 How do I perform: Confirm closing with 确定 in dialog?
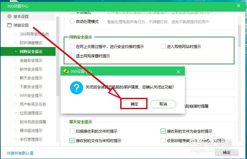[134, 104]
